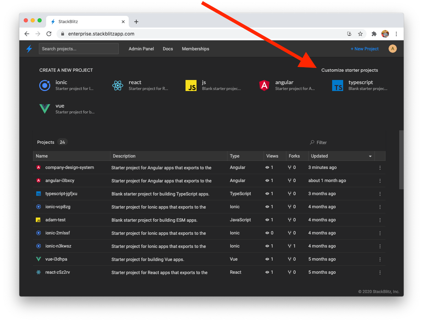Click the StackBlitz lightning bolt logo
This screenshot has height=322, width=423.
pos(29,49)
